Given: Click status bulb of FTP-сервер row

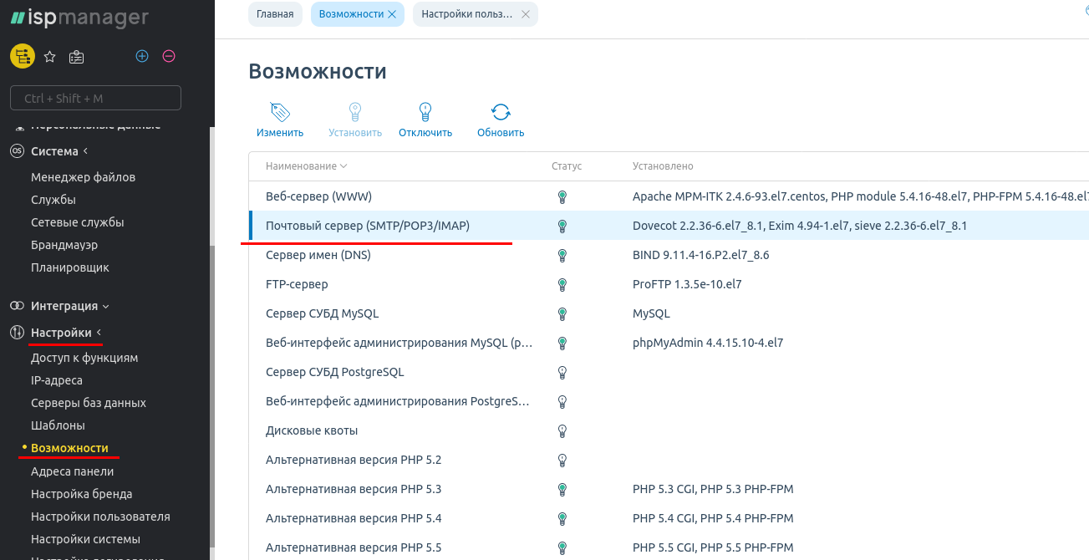Looking at the screenshot, I should (x=562, y=284).
